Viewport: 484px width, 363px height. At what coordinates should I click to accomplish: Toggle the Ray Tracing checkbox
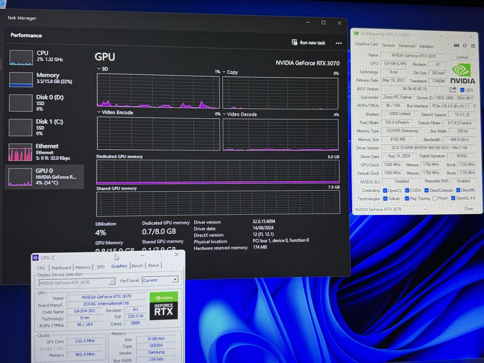click(x=407, y=198)
